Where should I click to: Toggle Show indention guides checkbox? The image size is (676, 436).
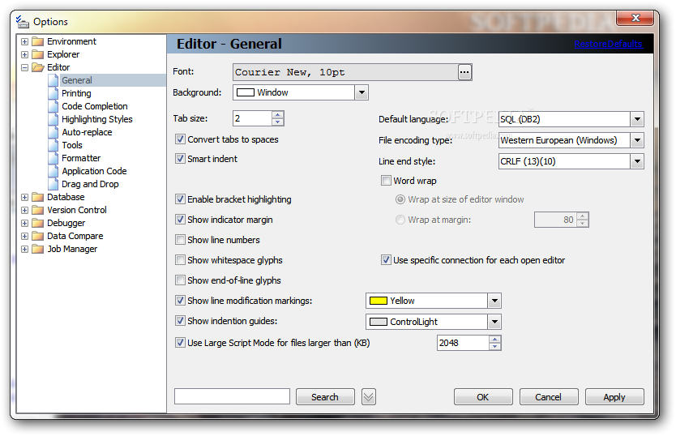click(180, 321)
